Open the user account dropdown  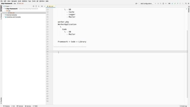tap(137, 4)
